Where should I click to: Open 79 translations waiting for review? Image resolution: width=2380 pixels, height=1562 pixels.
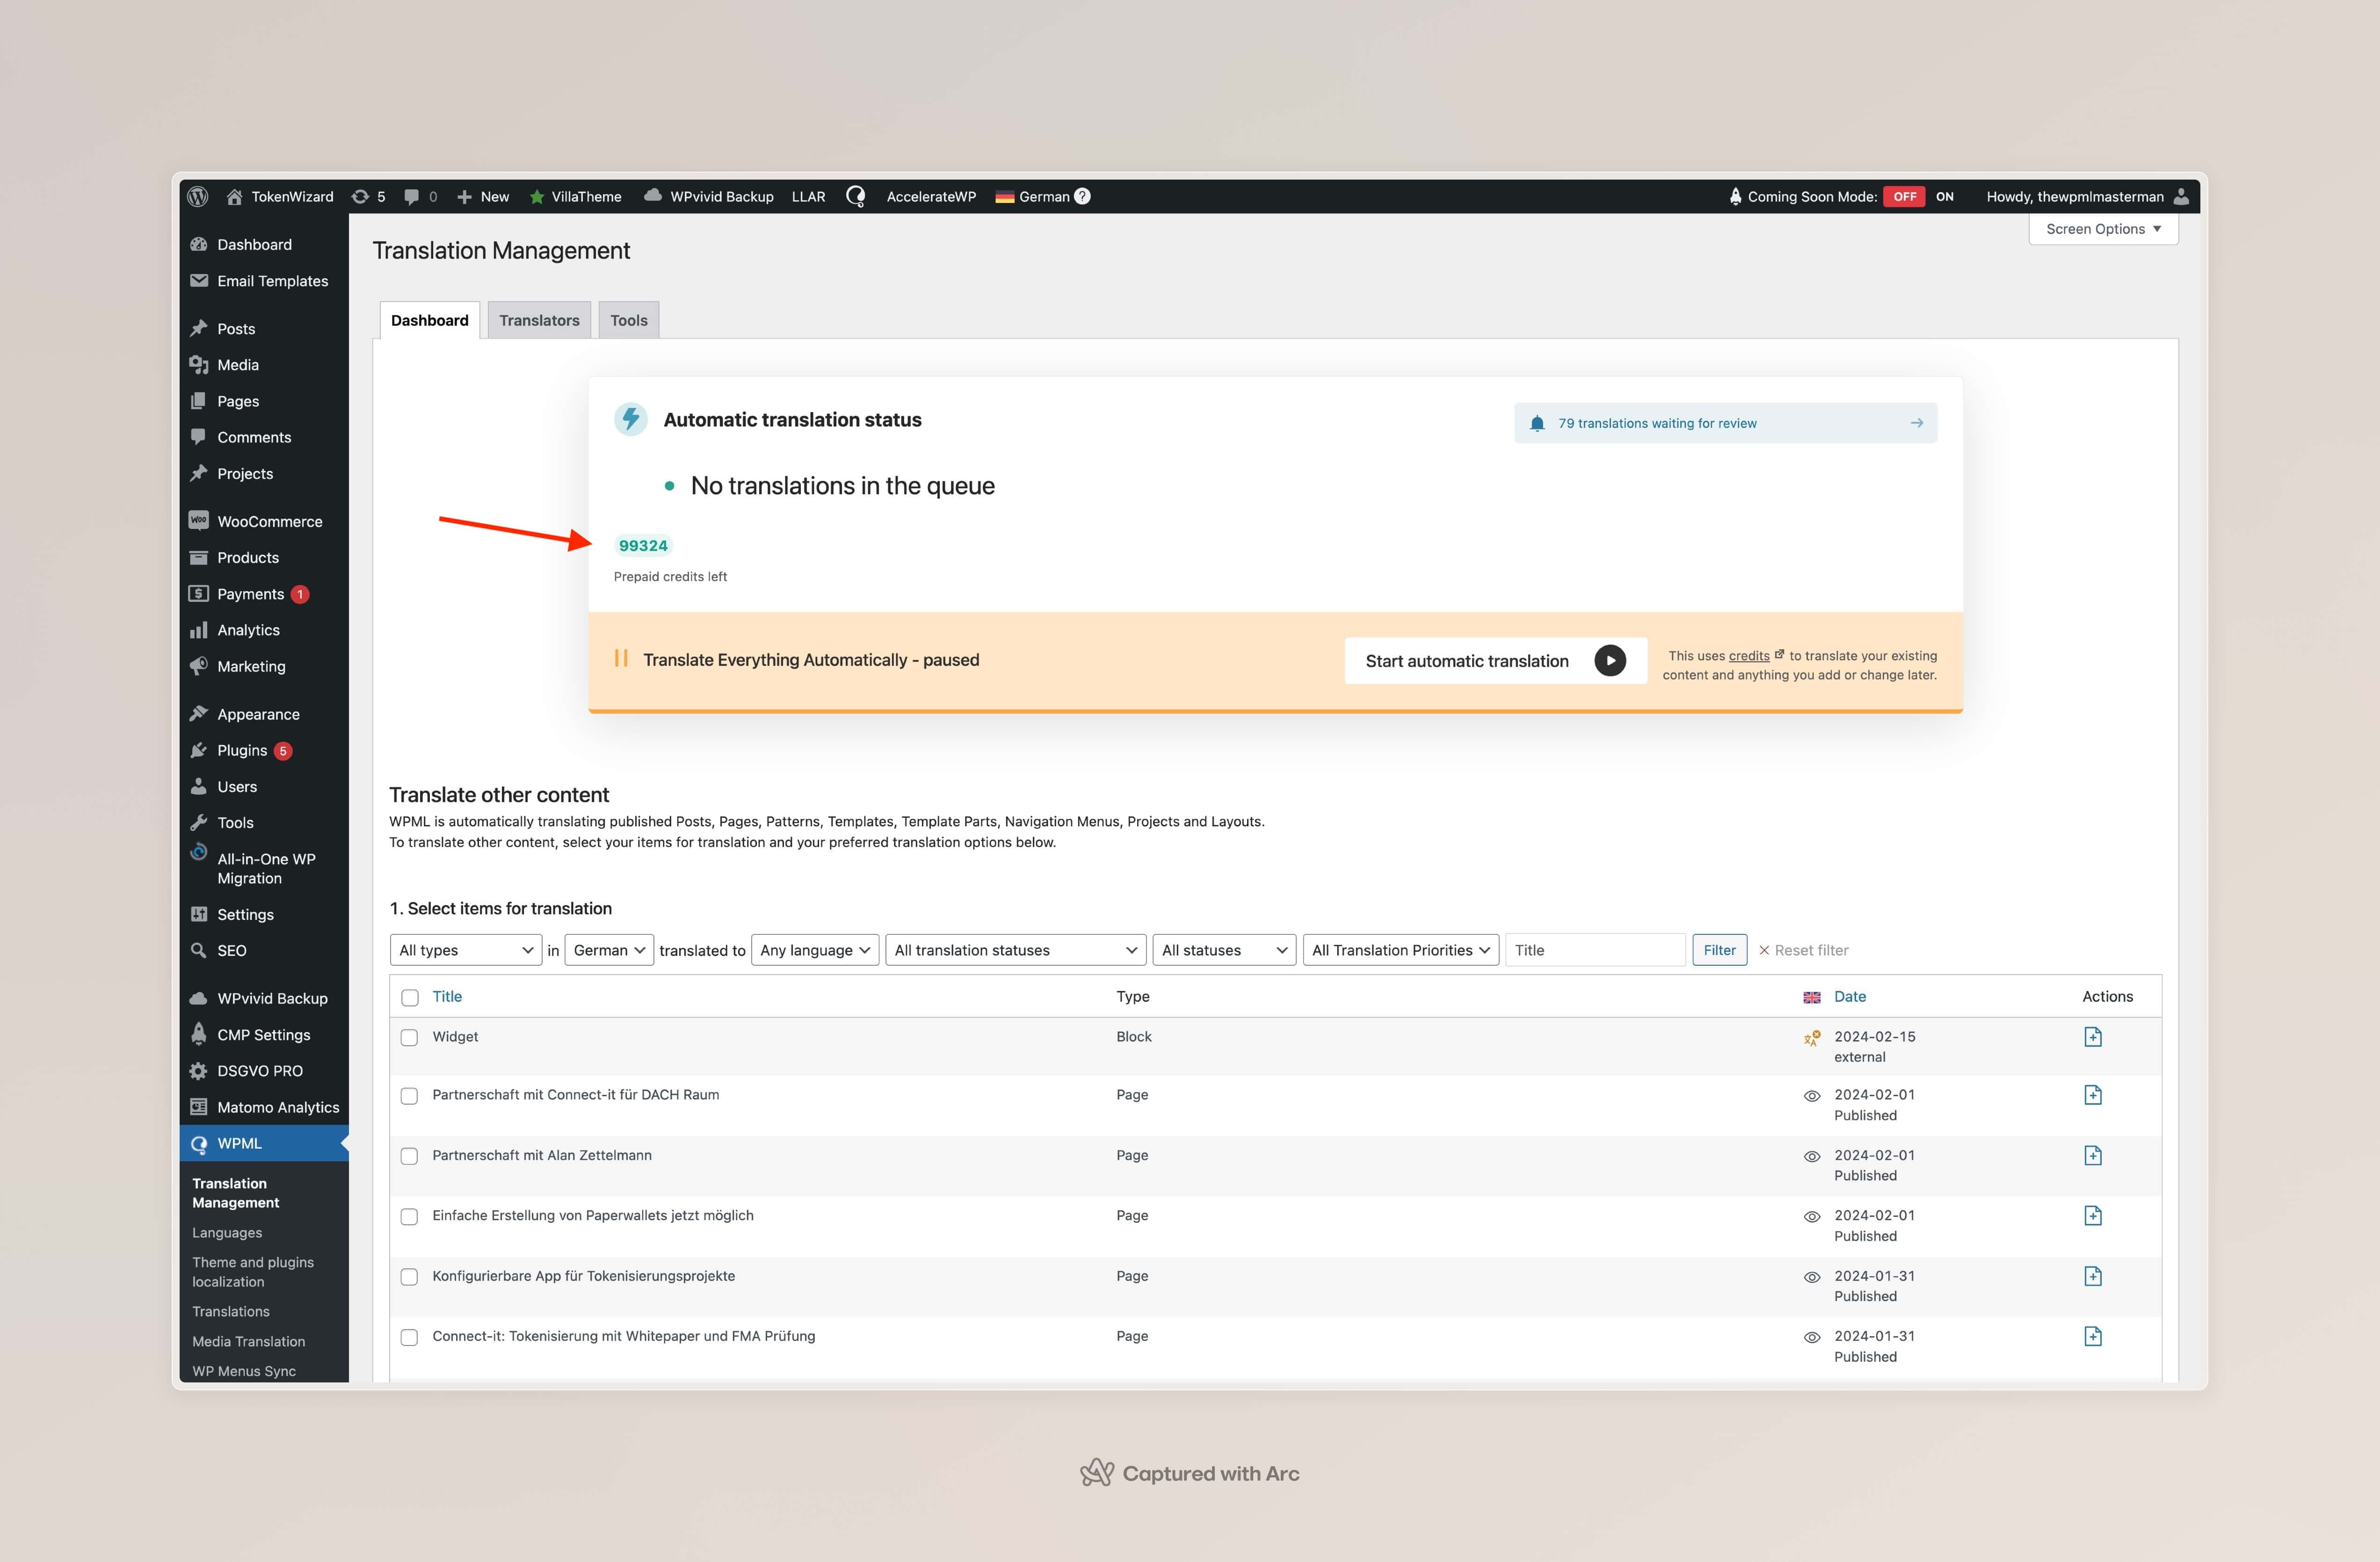pos(1725,423)
